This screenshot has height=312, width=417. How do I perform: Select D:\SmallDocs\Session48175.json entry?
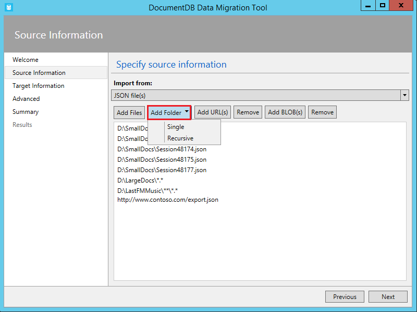tap(162, 160)
